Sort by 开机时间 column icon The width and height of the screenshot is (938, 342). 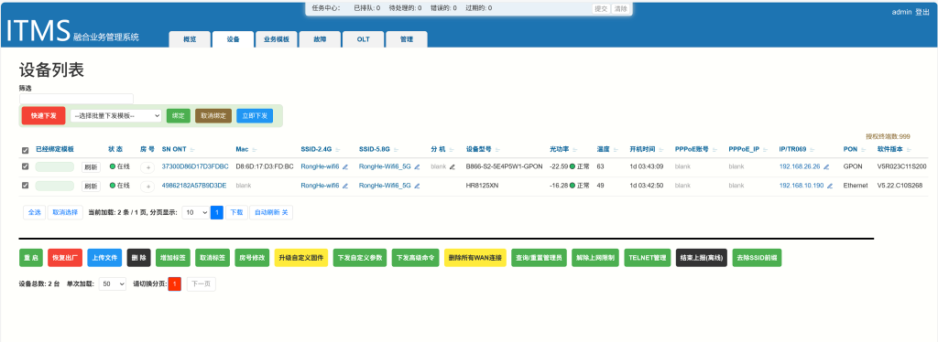click(661, 149)
